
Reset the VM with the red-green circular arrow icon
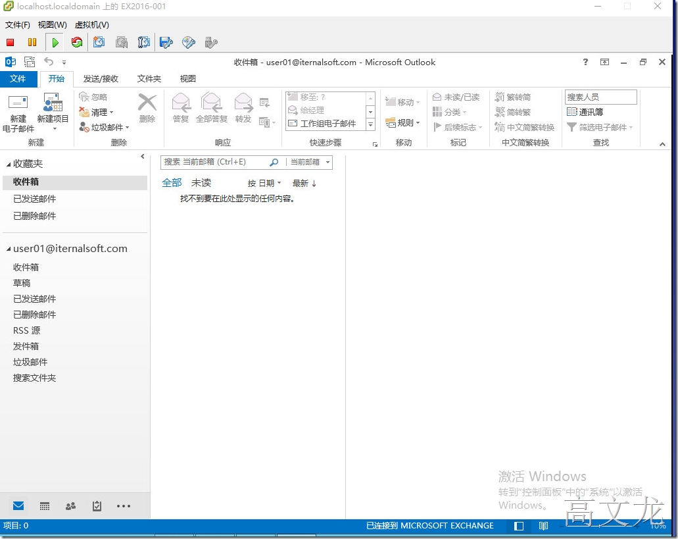tap(77, 42)
